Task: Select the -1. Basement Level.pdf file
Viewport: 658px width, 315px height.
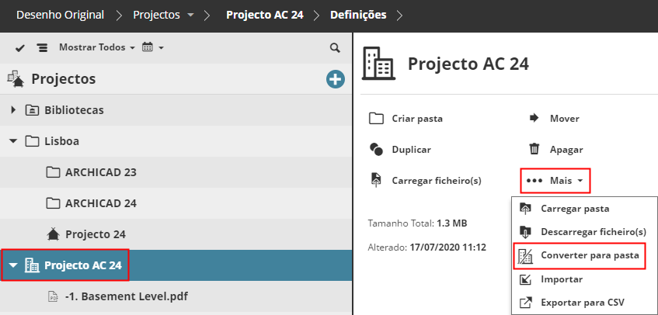Action: (126, 296)
